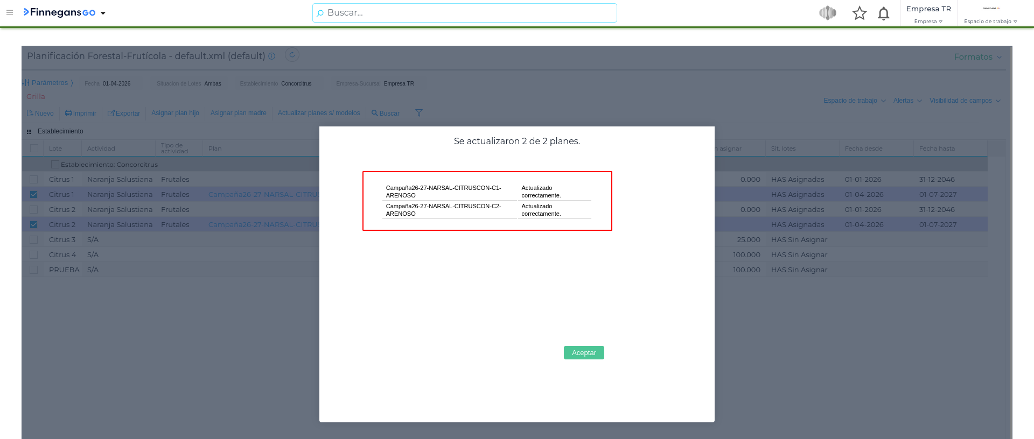Uncheck the first Citrus 1 selected row checkbox
The image size is (1034, 439).
point(34,194)
